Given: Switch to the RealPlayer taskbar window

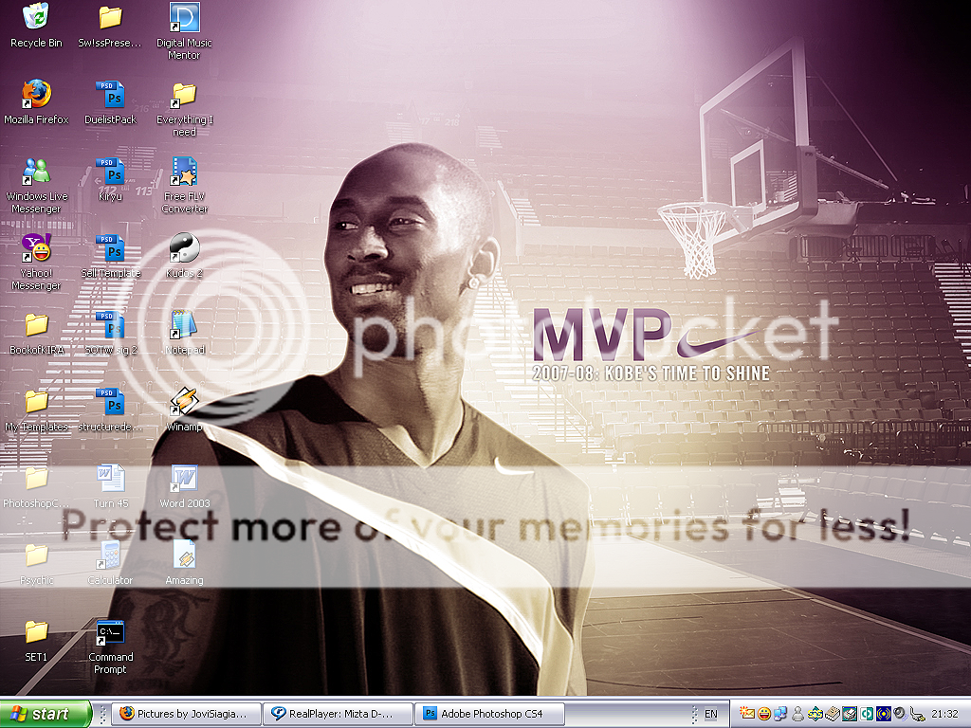Looking at the screenshot, I should click(339, 714).
